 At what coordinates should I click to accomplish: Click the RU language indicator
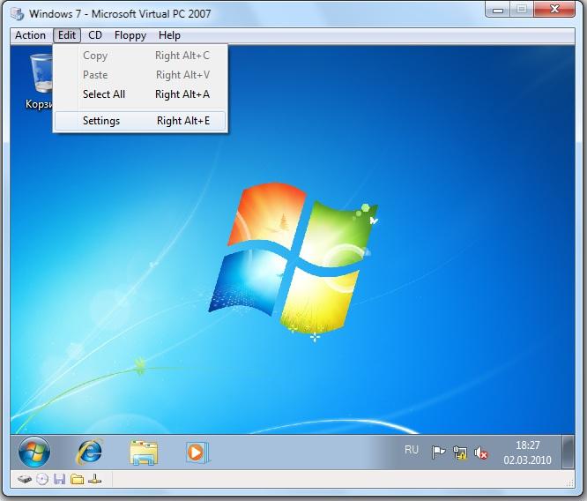tap(412, 450)
